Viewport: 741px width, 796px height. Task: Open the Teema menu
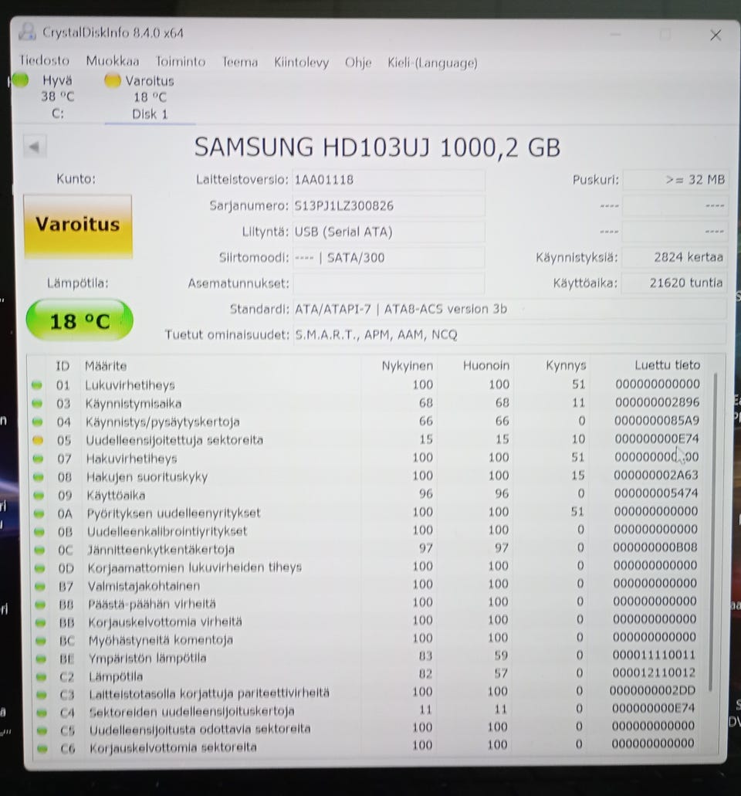click(239, 62)
